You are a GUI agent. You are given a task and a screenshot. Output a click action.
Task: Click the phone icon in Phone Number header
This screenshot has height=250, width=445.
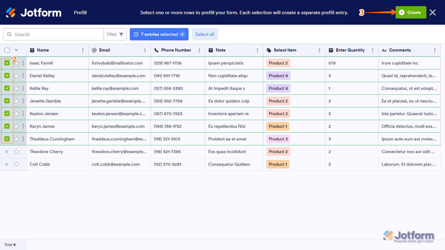[x=156, y=50]
